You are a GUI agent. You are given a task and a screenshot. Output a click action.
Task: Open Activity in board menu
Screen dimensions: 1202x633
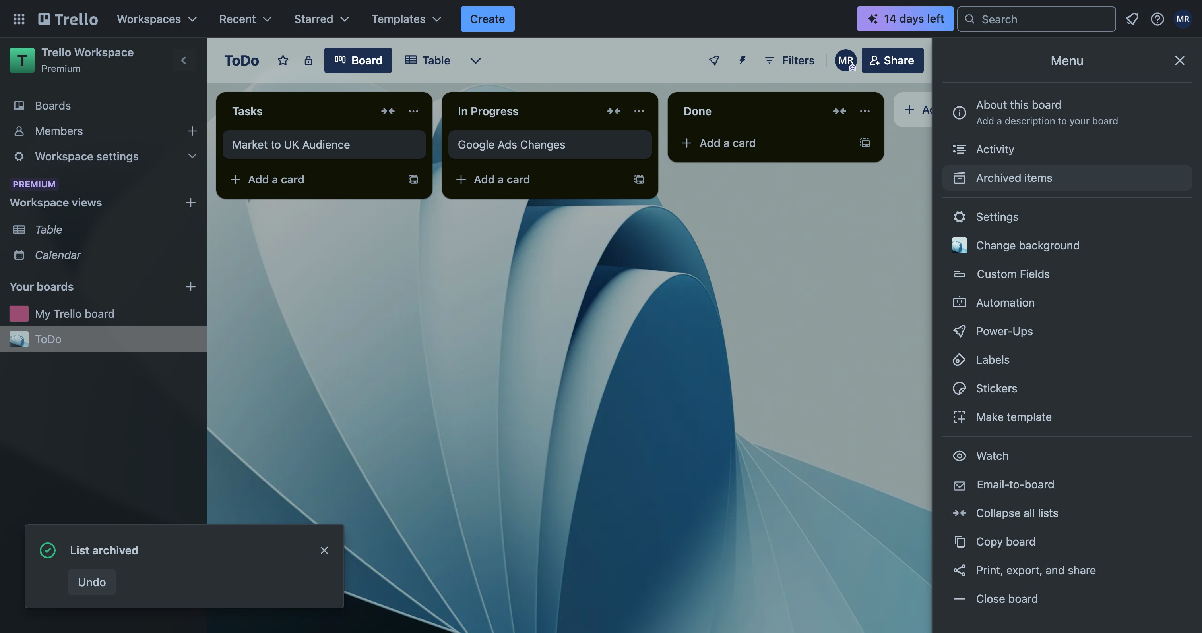click(x=1067, y=150)
